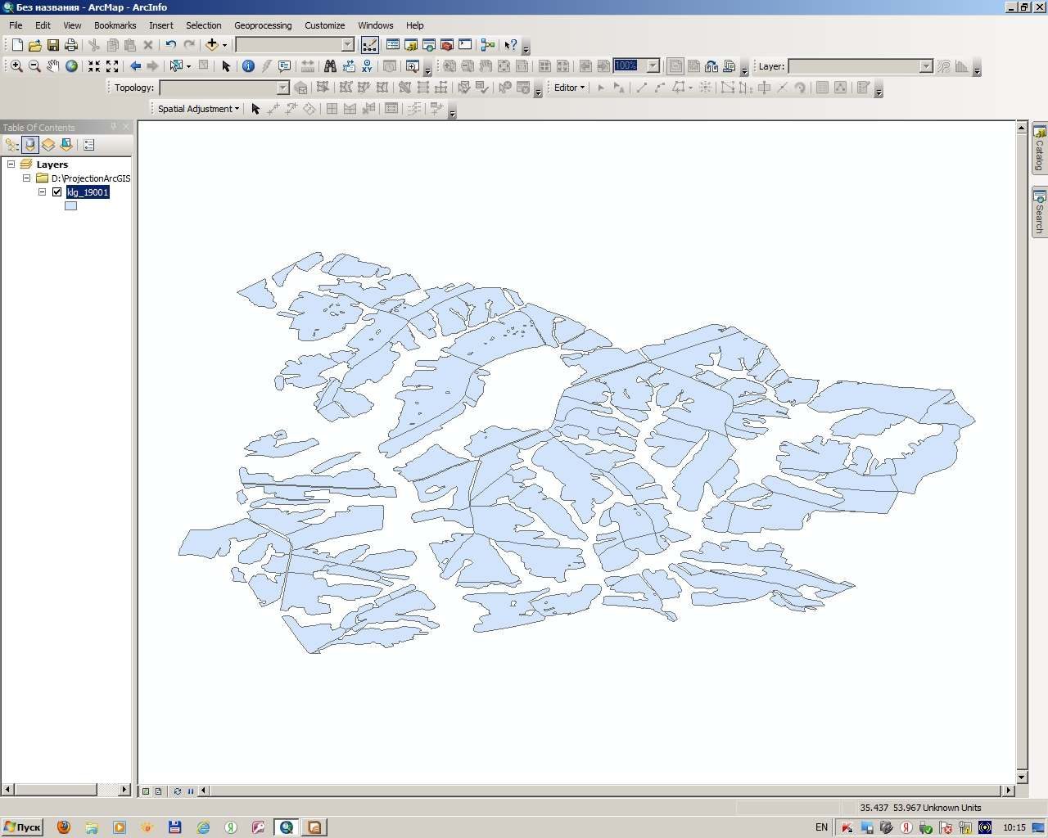Switch to List By Drawing Order view
This screenshot has height=838, width=1048.
pyautogui.click(x=11, y=145)
